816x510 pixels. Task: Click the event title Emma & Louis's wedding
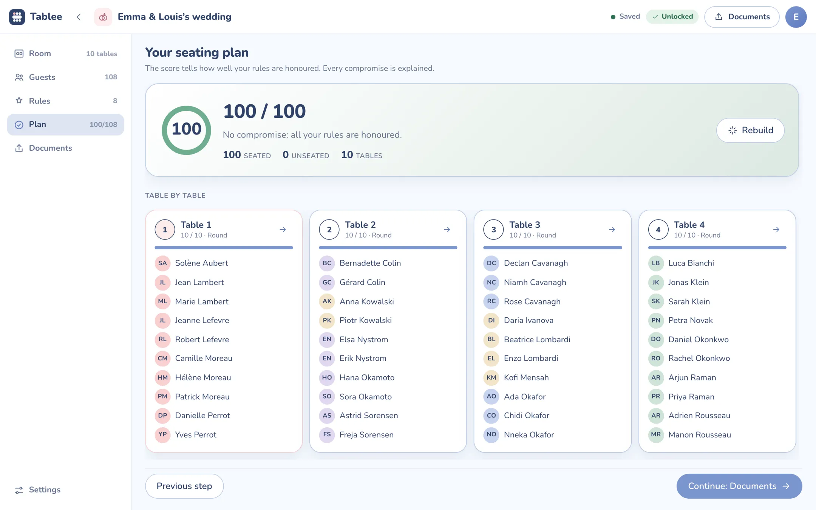pos(175,17)
